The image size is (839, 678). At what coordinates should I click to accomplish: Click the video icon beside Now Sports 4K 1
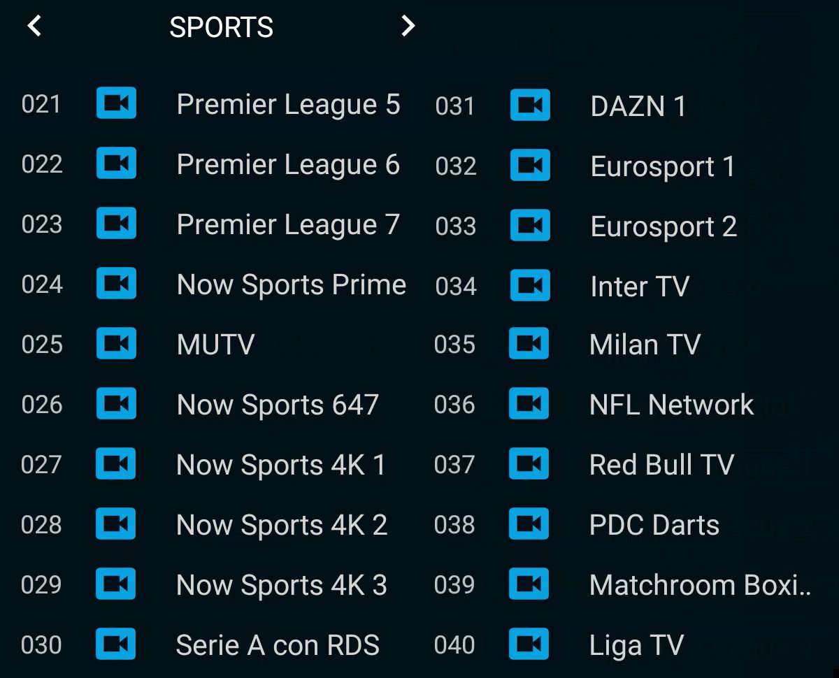[115, 464]
